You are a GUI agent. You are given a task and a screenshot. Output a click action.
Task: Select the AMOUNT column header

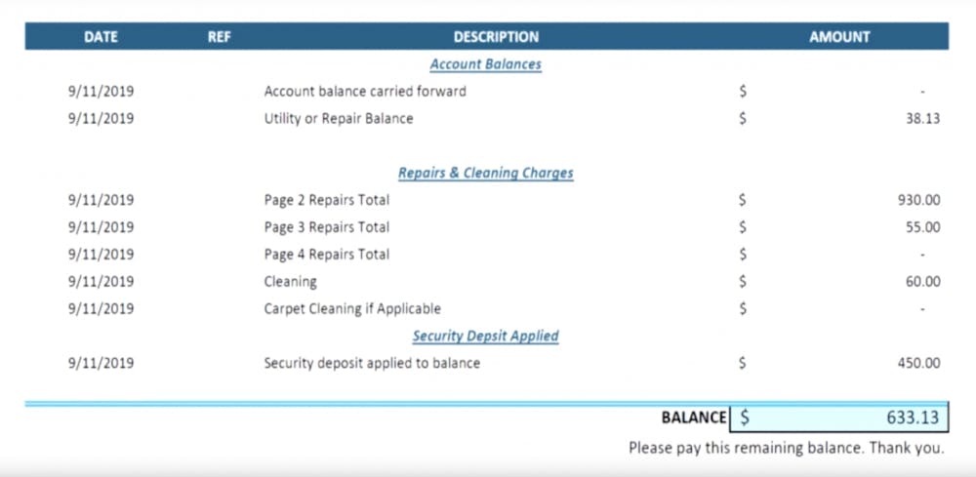839,37
